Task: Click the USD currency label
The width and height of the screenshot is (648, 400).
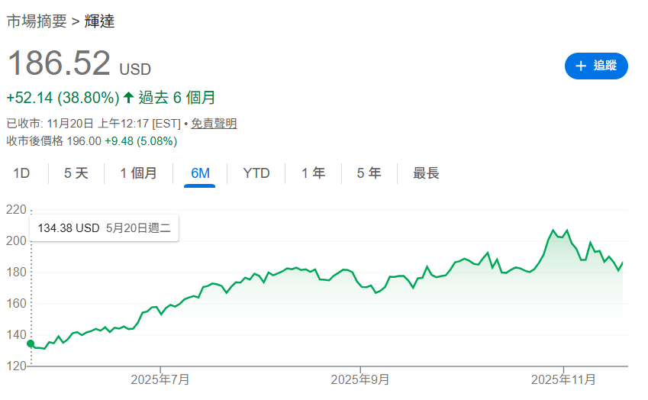Action: (x=135, y=69)
